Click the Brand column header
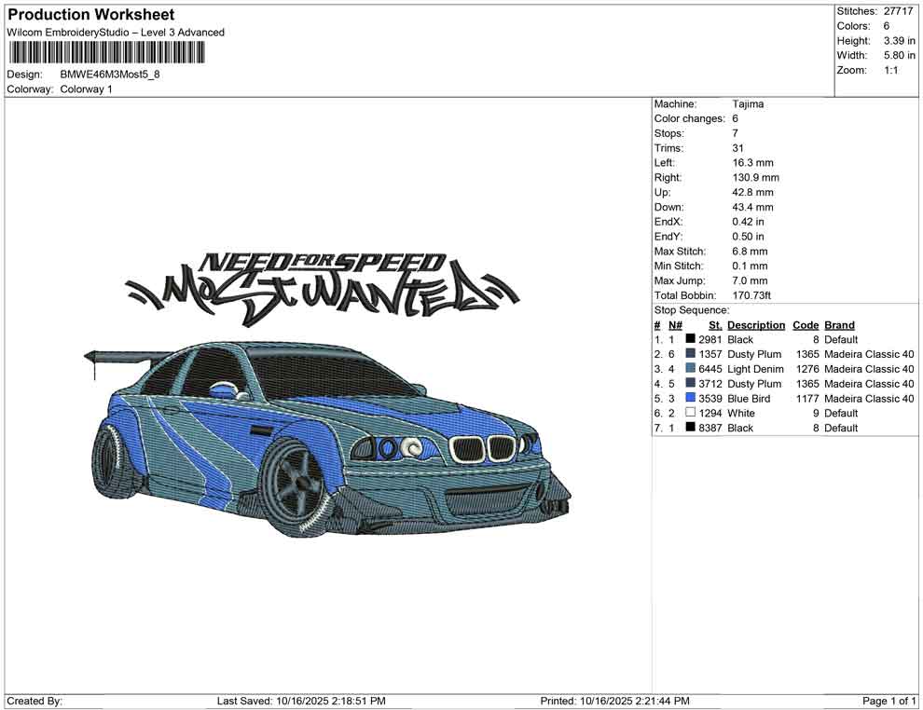923x710 pixels. (x=839, y=325)
